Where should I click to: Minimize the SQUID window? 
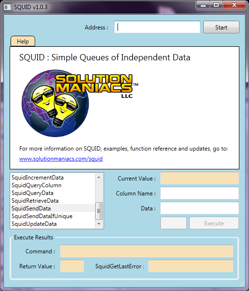pos(203,5)
